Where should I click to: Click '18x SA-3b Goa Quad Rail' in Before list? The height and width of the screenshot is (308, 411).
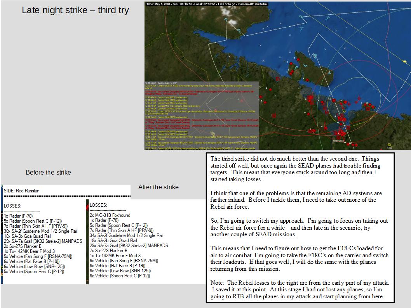[x=27, y=236]
